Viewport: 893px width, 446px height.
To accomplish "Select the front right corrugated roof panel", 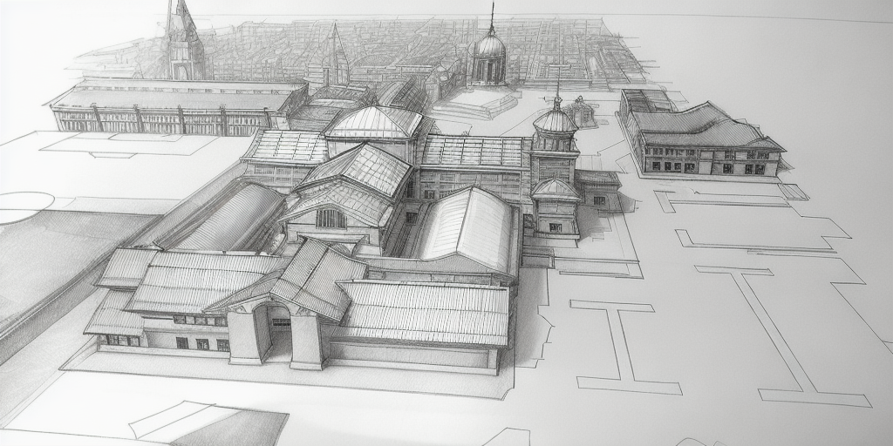I will pyautogui.click(x=425, y=312).
